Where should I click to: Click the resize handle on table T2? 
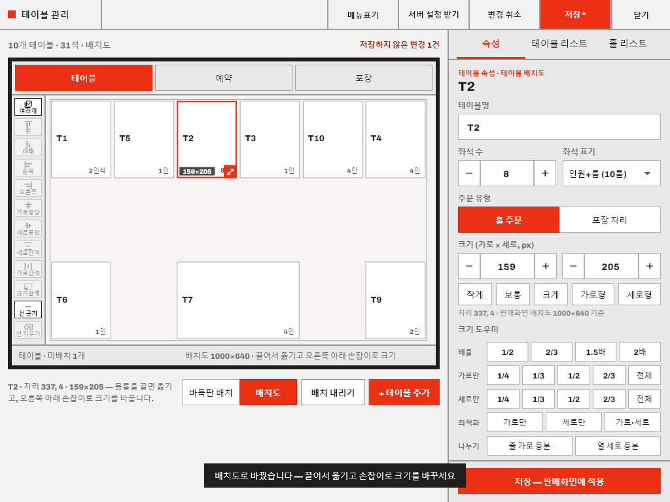[230, 172]
